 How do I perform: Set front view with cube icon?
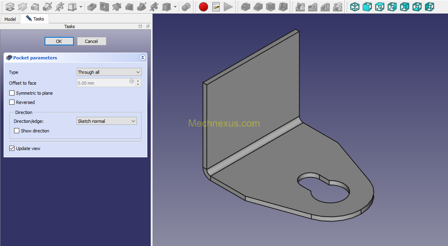tap(367, 6)
